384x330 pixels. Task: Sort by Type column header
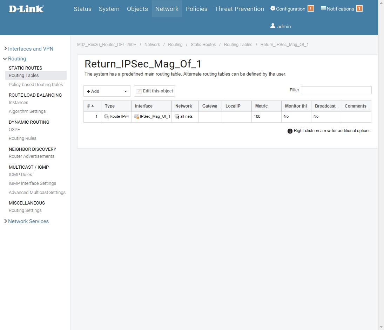point(116,106)
